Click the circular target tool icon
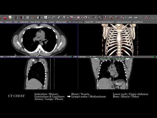 point(33,17)
